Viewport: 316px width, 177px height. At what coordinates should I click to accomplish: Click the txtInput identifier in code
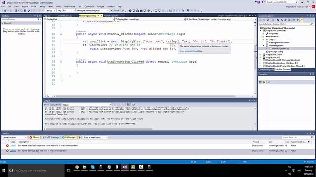click(173, 41)
